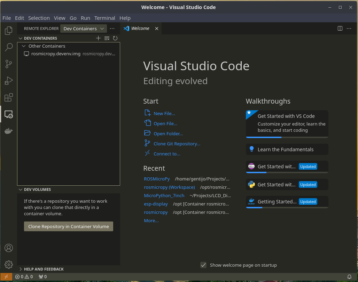Open recent rosmicropy container folder link
Image resolution: width=358 pixels, height=282 pixels.
pos(156,212)
